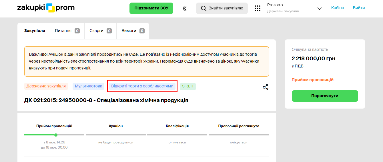Open the nine-dot apps grid menu

point(258,8)
